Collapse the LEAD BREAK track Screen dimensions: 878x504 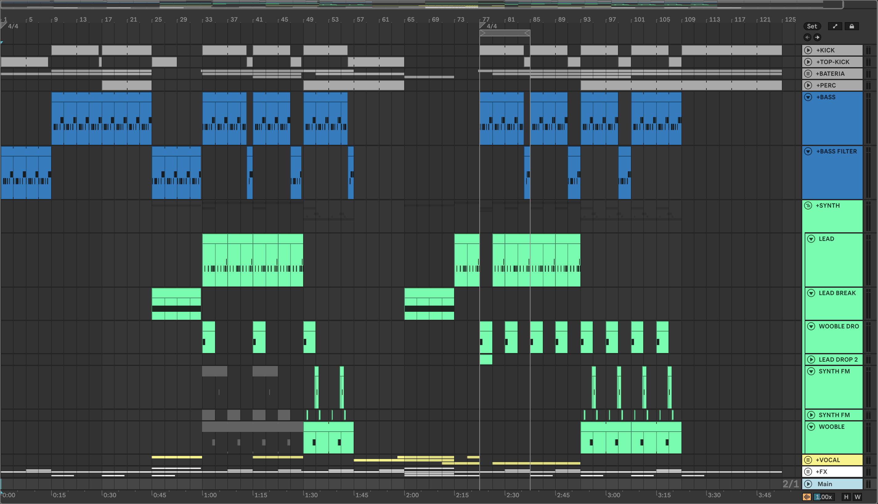(811, 293)
